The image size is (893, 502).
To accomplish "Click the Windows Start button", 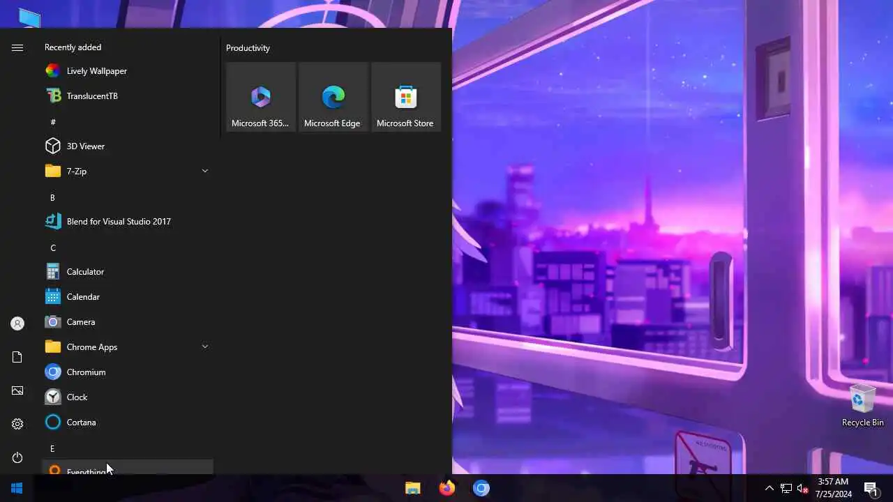I will 17,488.
